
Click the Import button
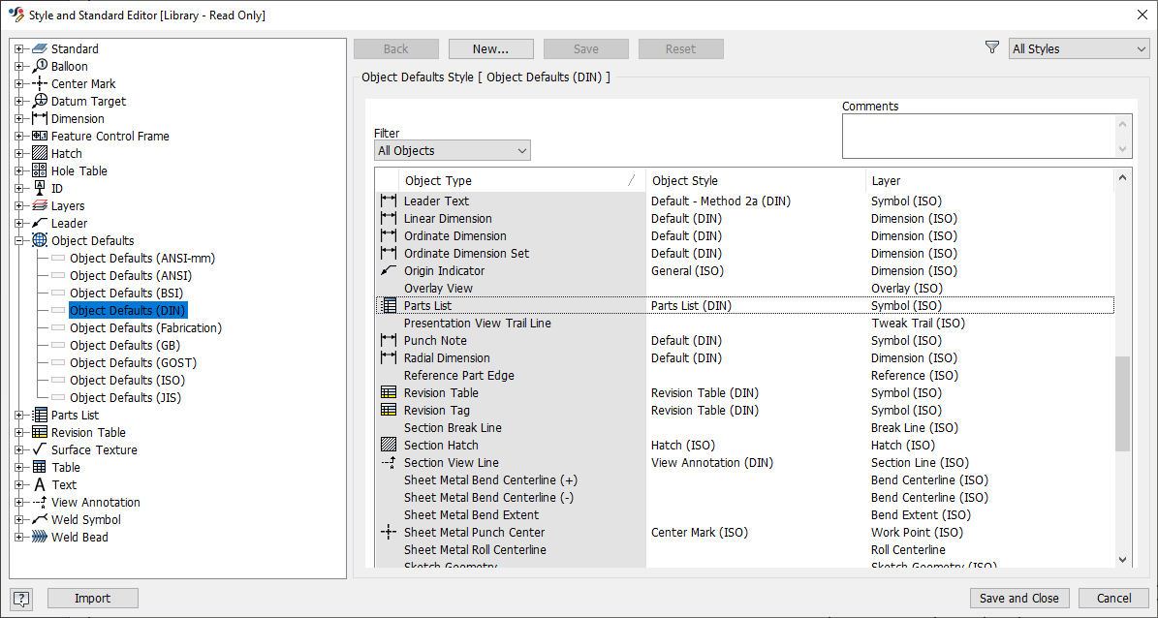pos(93,598)
